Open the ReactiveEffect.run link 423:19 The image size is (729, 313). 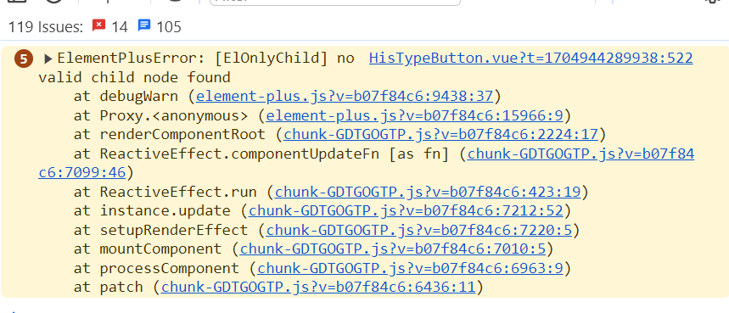[428, 192]
